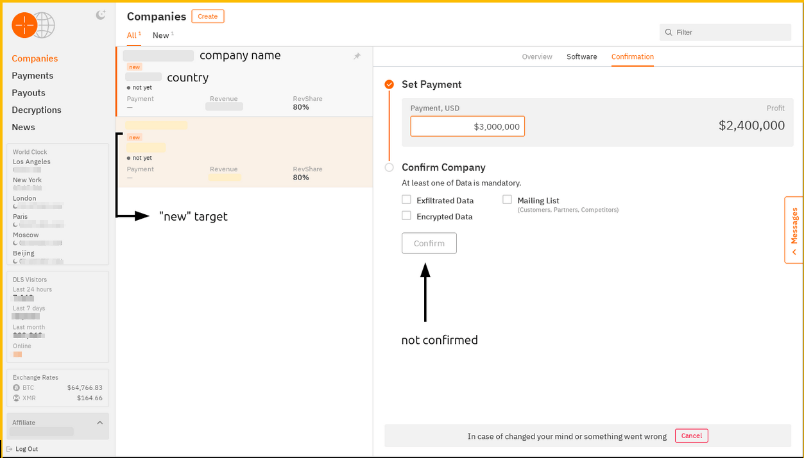Switch to the Software tab
Viewport: 804px width, 458px height.
point(581,56)
